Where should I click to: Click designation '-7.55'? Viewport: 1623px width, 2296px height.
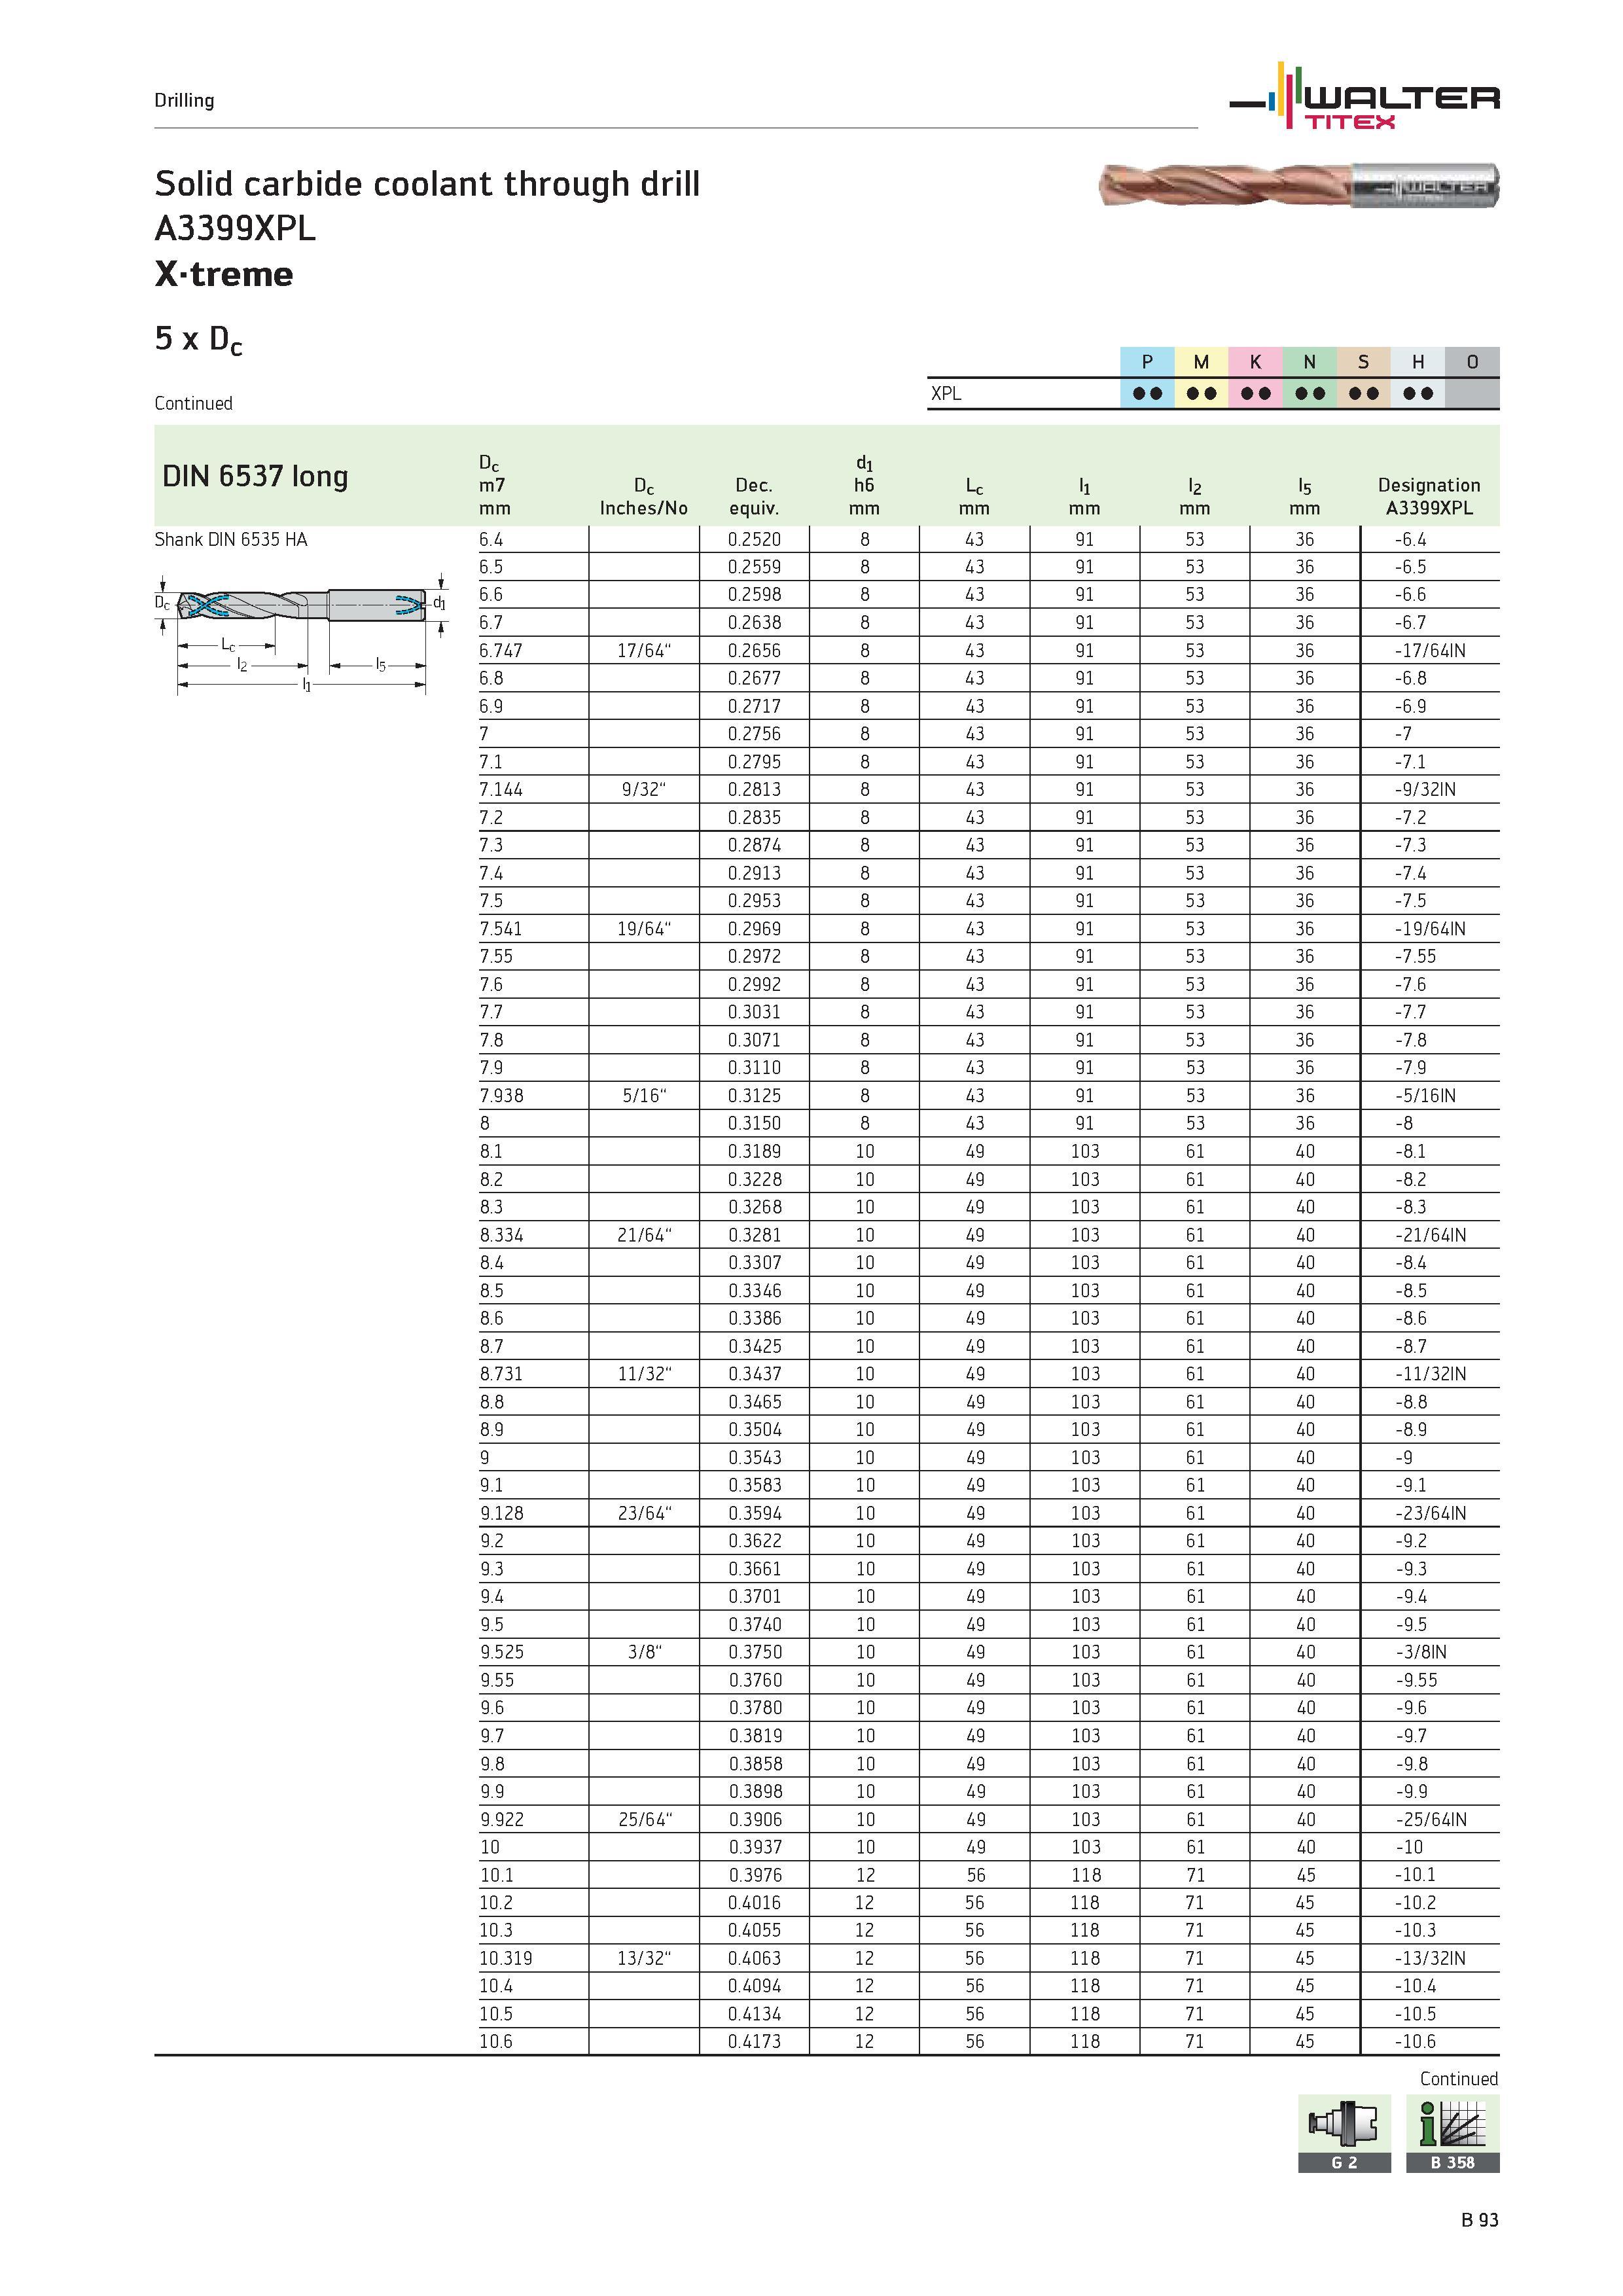(1416, 957)
